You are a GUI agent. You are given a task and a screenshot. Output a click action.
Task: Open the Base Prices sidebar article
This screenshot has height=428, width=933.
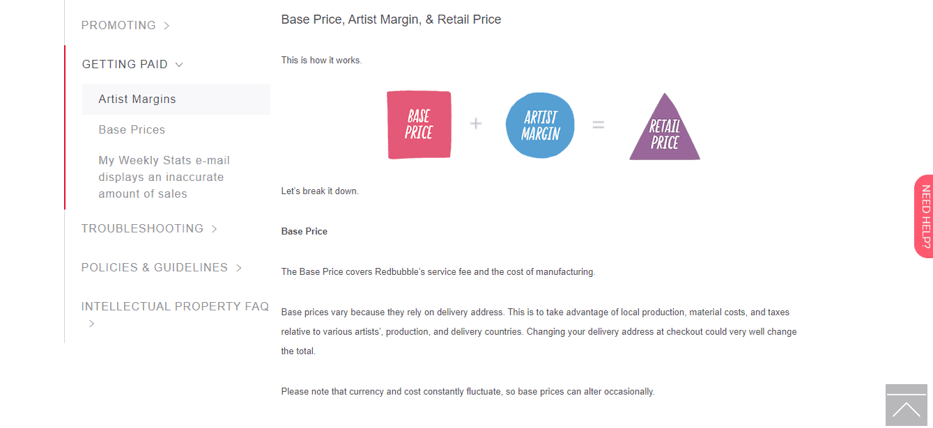(x=132, y=130)
